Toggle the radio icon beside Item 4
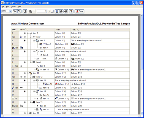The width and height of the screenshot is (144, 118). (x=41, y=48)
